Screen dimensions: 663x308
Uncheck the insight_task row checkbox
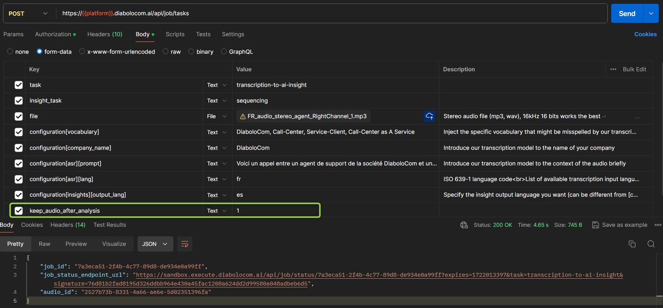click(18, 100)
